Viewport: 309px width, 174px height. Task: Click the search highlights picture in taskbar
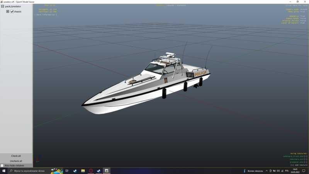pyautogui.click(x=57, y=171)
